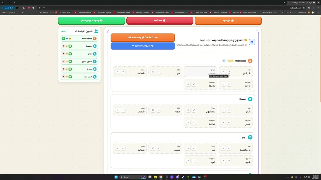Open a new browser tab

pyautogui.click(x=284, y=2)
